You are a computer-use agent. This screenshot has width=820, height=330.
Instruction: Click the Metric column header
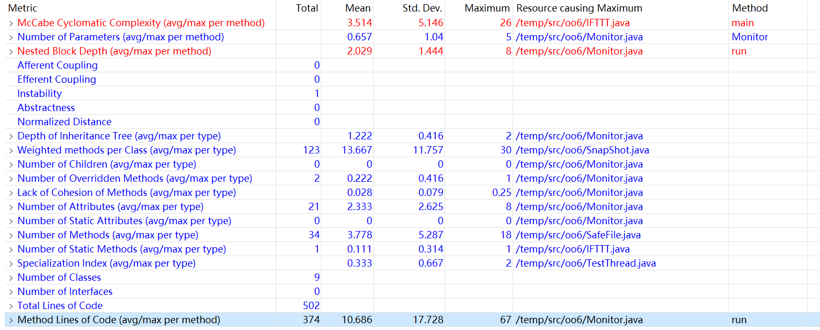click(x=23, y=8)
